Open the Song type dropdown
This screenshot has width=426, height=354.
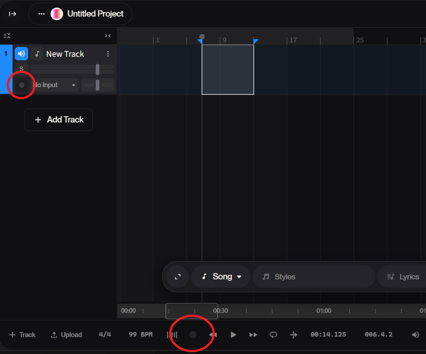[221, 277]
